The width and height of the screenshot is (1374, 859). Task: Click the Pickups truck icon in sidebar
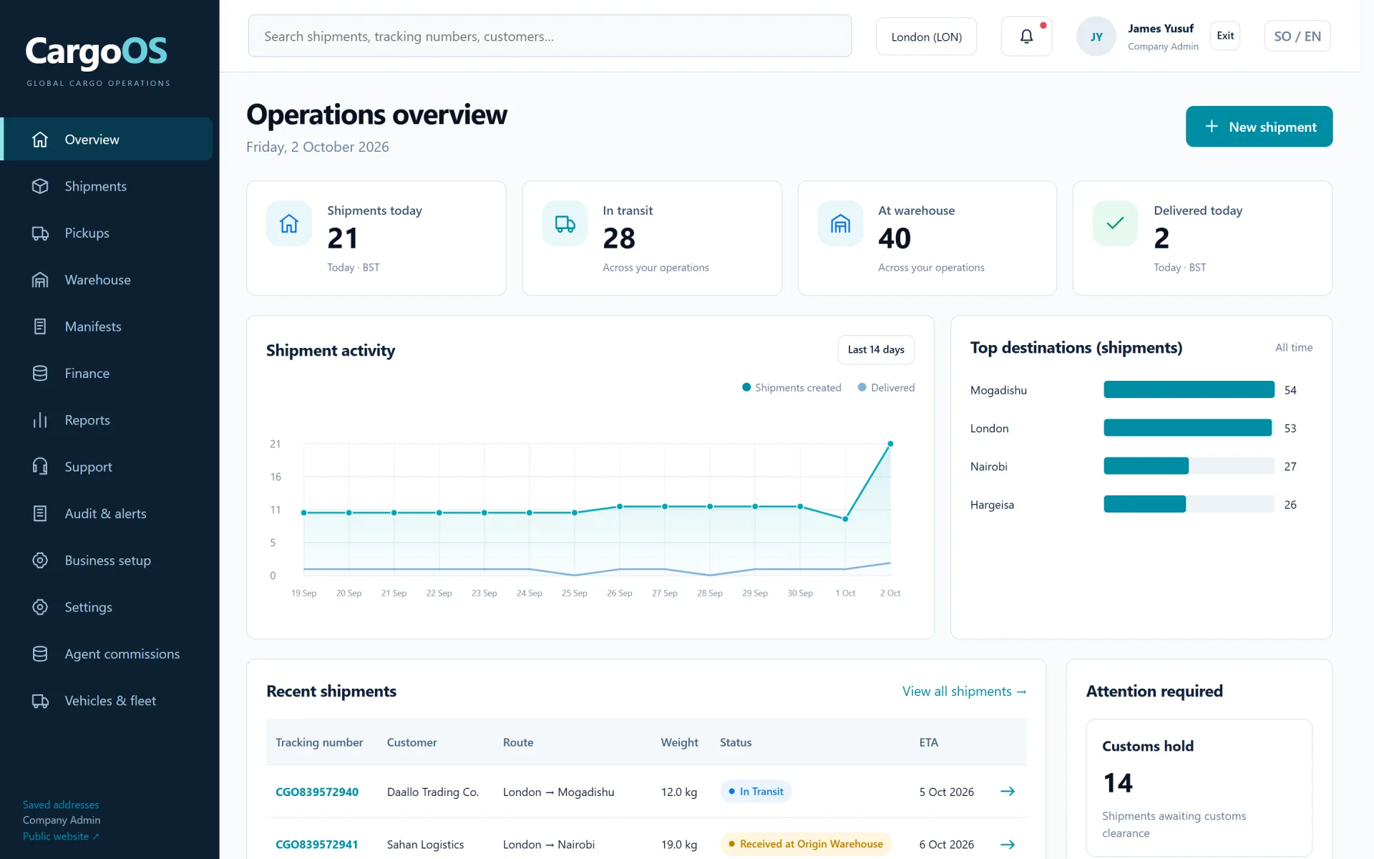(x=40, y=233)
